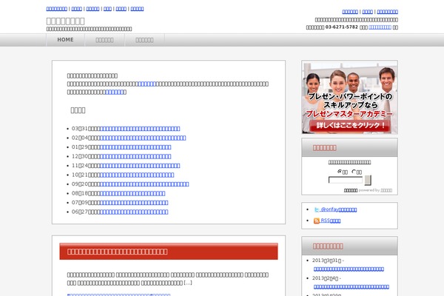This screenshot has height=296, width=444.
Task: Open the navigation tab right after HOME
Action: point(104,40)
